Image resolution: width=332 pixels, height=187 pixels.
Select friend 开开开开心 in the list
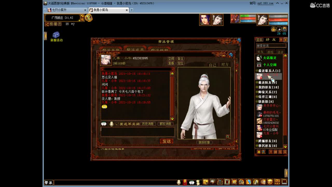pyautogui.click(x=269, y=107)
